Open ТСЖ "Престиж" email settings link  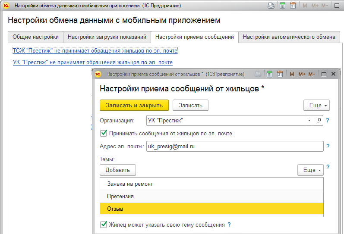[x=95, y=50]
